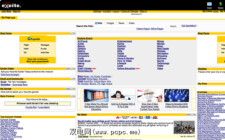Viewport: 225px width, 140px height.
Task: Edit the My Games module
Action: pyautogui.click(x=68, y=89)
